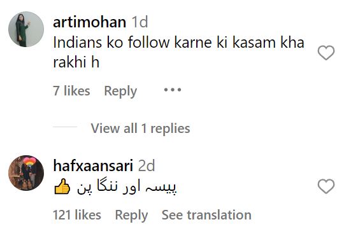Viewport: 344px width, 229px height.
Task: Click the 2d timestamp on hafxaansari's comment
Action: point(147,165)
